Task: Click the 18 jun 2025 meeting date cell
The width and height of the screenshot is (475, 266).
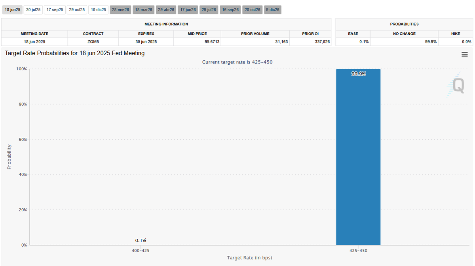Action: click(34, 41)
